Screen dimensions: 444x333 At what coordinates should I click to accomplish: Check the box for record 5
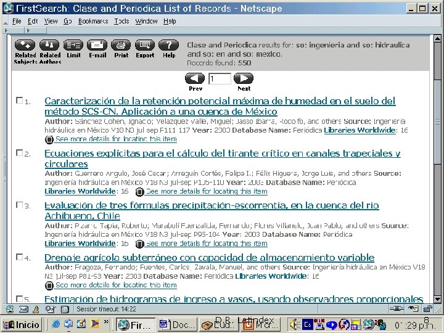tap(19, 298)
